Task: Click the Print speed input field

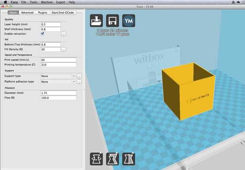Action: tap(58, 60)
